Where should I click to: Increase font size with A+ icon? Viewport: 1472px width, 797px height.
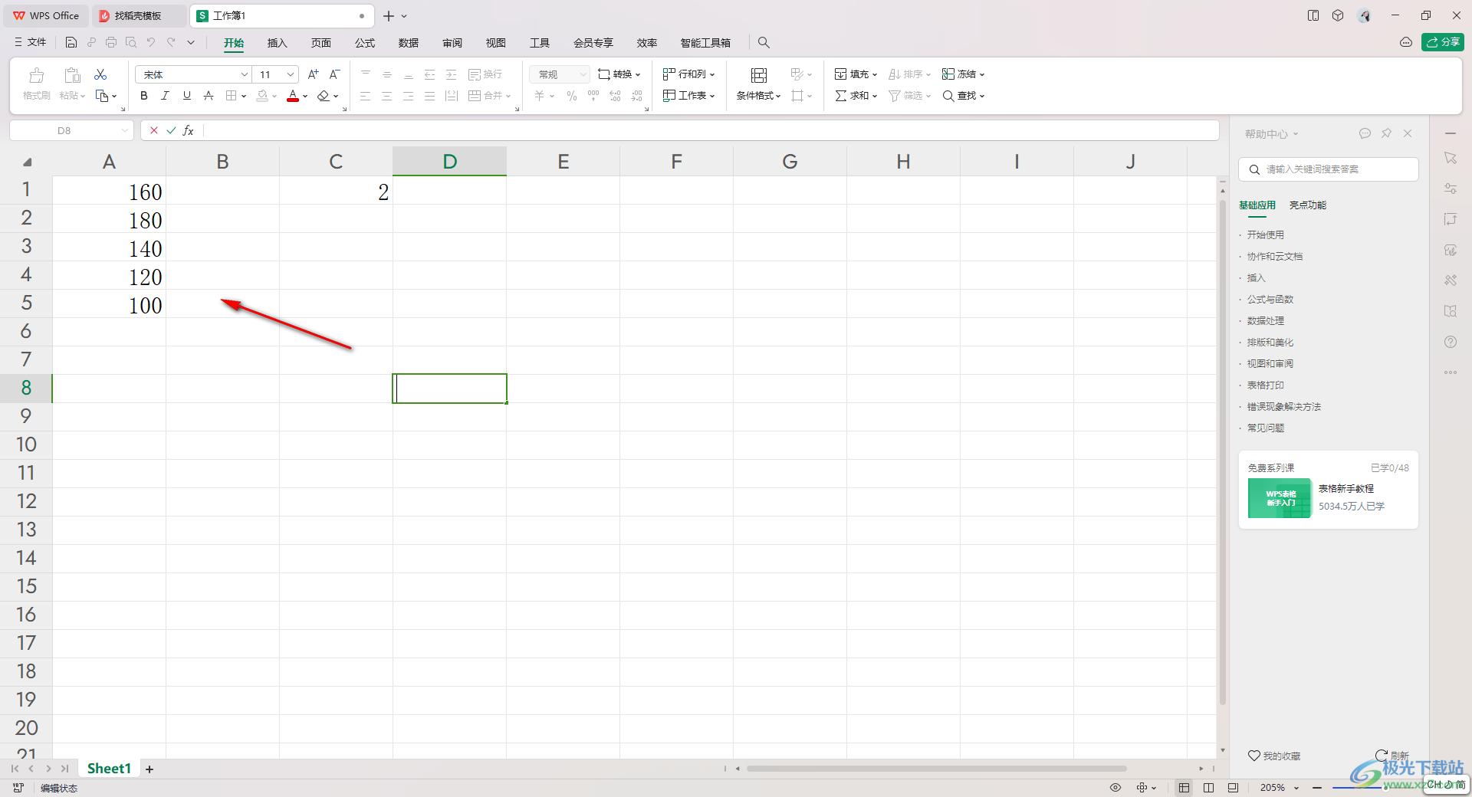pyautogui.click(x=313, y=74)
